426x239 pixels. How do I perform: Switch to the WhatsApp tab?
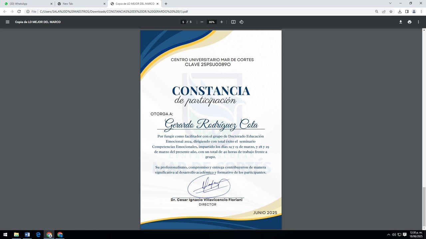[x=27, y=4]
